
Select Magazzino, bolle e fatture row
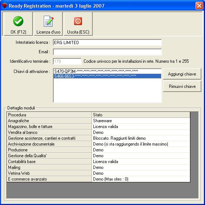(x=98, y=127)
